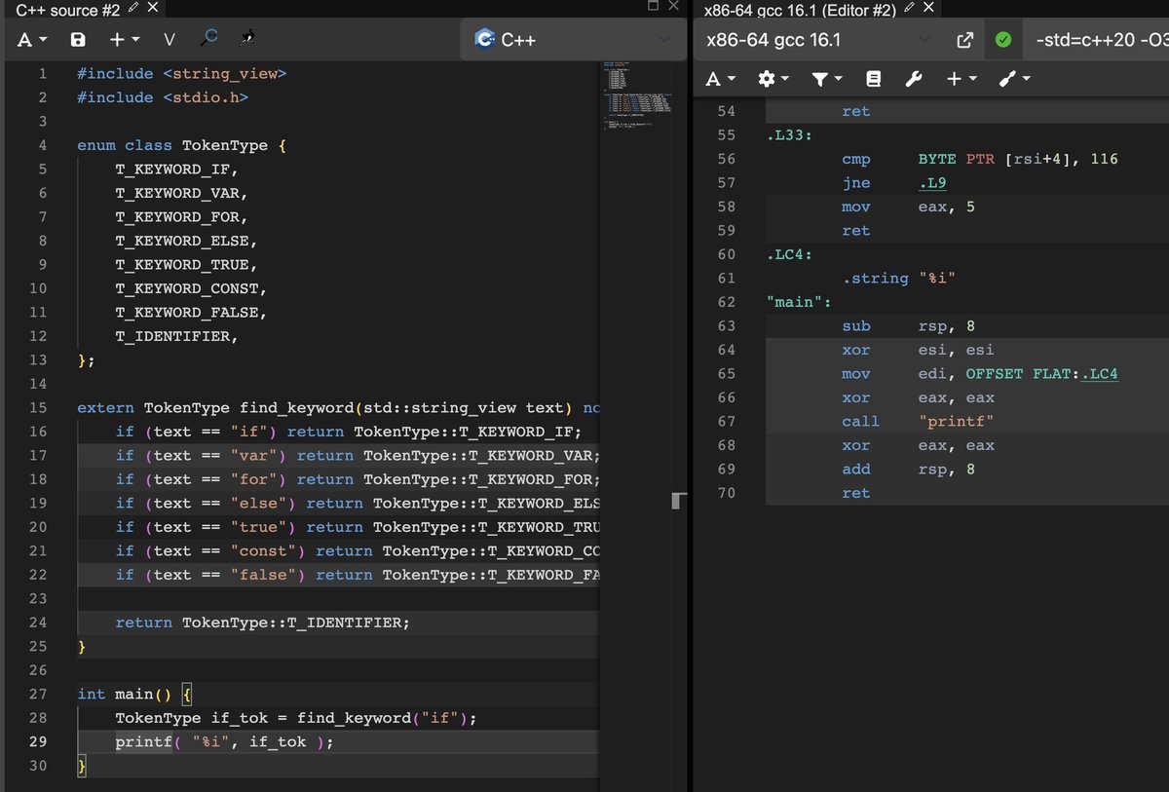1169x792 pixels.
Task: Click the enum class TokenType declaration
Action: click(x=181, y=145)
